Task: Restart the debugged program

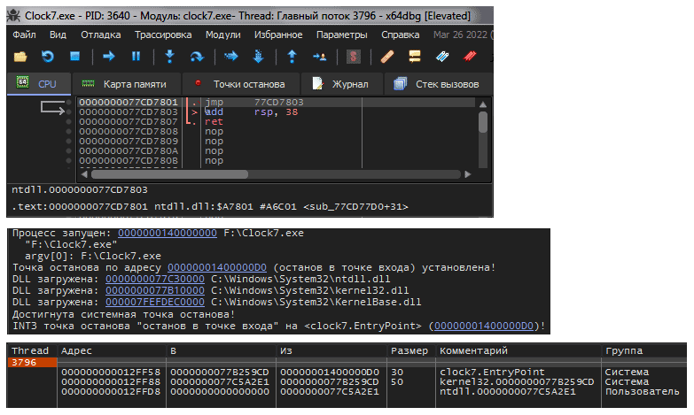Action: [x=47, y=57]
